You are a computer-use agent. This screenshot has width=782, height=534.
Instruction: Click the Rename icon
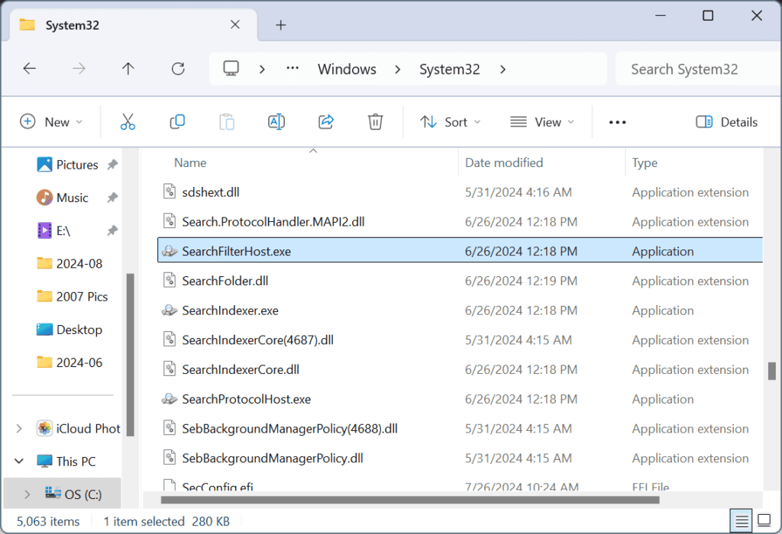tap(276, 122)
